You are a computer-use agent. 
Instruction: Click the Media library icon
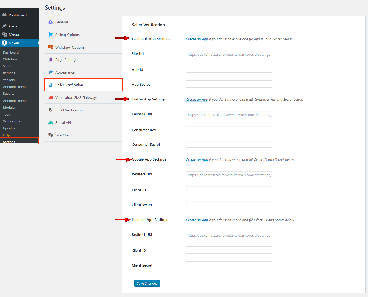pos(4,34)
